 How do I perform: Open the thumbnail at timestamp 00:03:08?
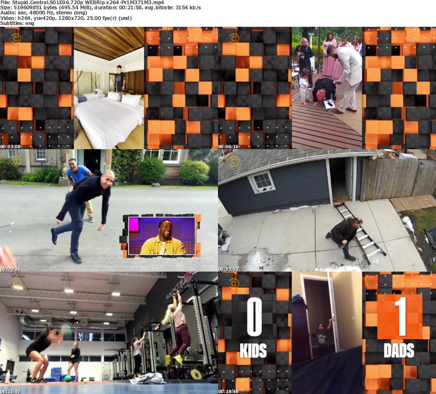pyautogui.click(x=109, y=88)
